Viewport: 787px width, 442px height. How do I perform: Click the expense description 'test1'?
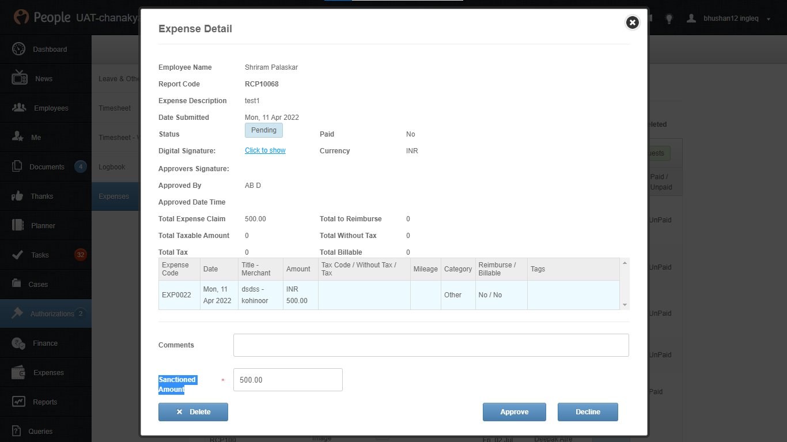pos(252,101)
